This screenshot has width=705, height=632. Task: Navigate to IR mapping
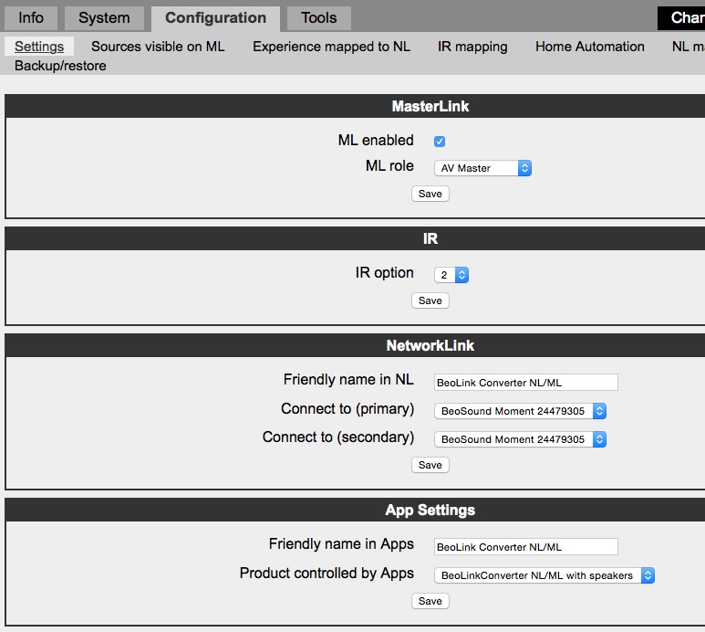(472, 47)
